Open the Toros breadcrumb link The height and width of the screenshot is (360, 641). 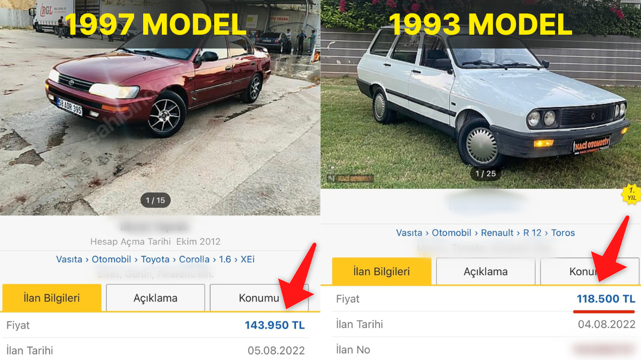[563, 233]
